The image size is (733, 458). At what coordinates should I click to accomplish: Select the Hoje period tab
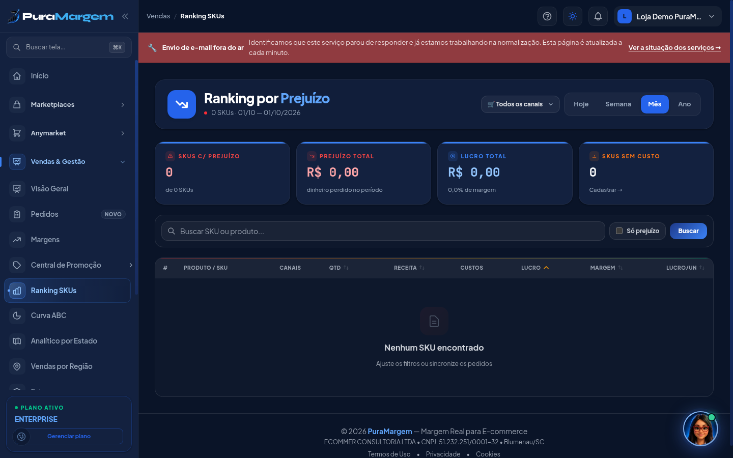point(581,104)
